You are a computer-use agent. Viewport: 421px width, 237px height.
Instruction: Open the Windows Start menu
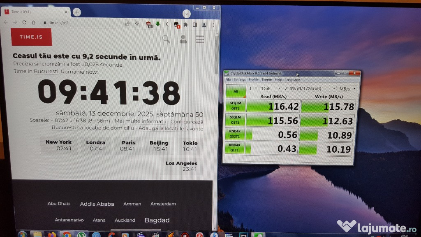click(x=22, y=234)
